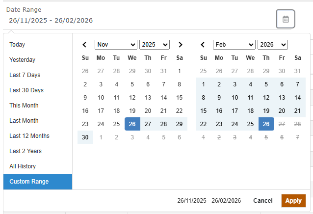Screen dimensions: 313x214
Task: Choose Last 7 Days preset
Action: pos(25,75)
